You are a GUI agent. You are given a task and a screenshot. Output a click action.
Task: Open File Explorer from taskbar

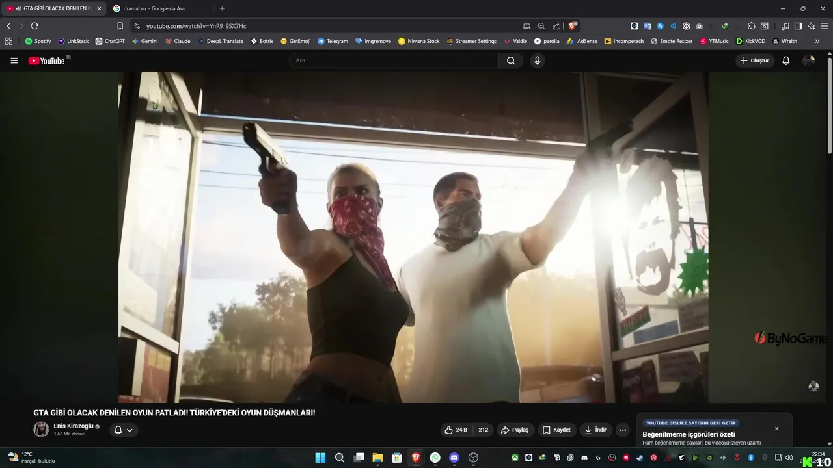tap(377, 458)
